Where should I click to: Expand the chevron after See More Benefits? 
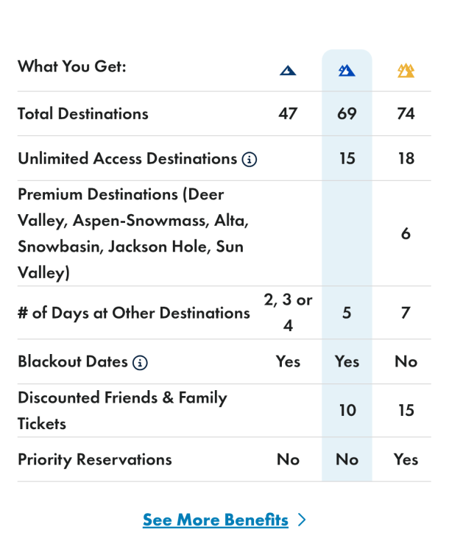point(301,520)
